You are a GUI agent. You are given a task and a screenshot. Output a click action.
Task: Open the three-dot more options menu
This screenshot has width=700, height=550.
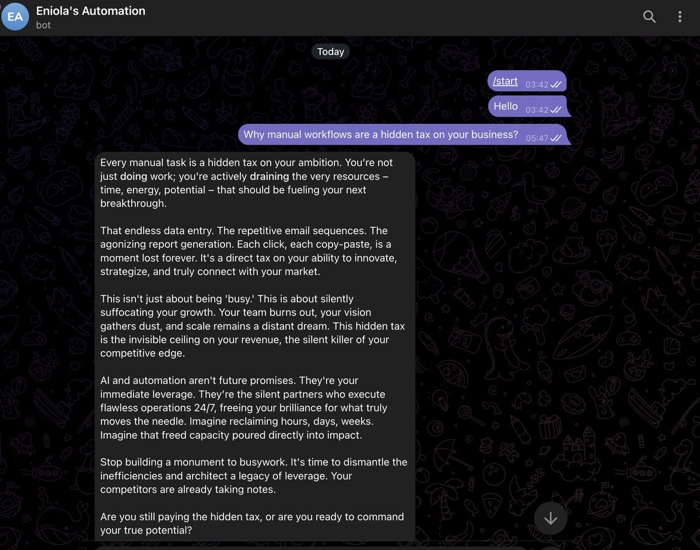tap(680, 16)
